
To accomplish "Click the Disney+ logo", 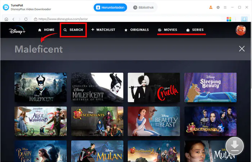I will click(x=17, y=30).
